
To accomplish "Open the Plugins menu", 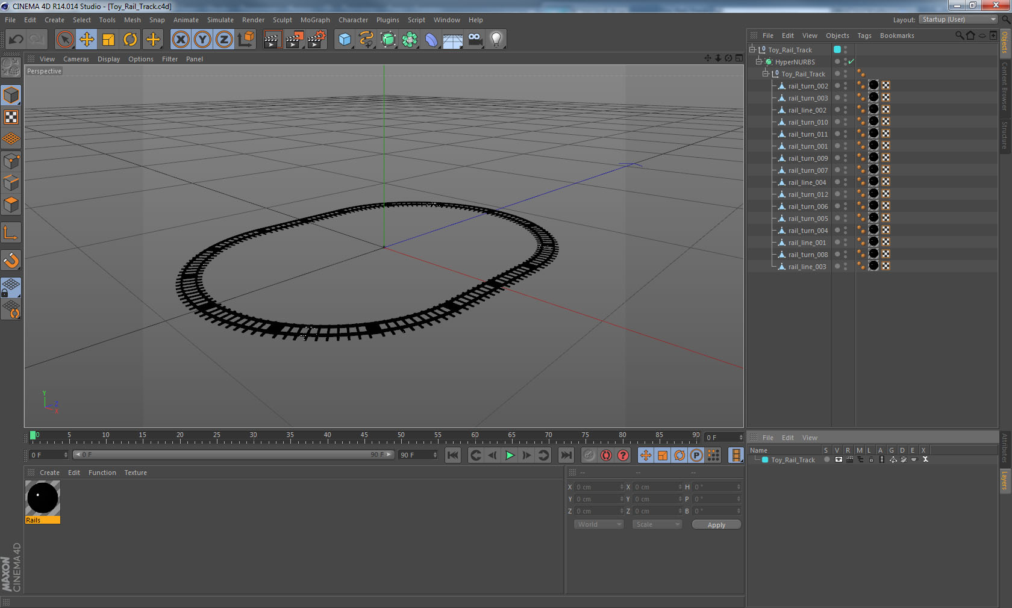I will (x=388, y=20).
